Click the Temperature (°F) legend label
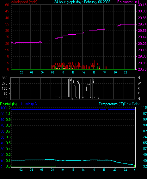This screenshot has width=147, height=179. (x=111, y=104)
